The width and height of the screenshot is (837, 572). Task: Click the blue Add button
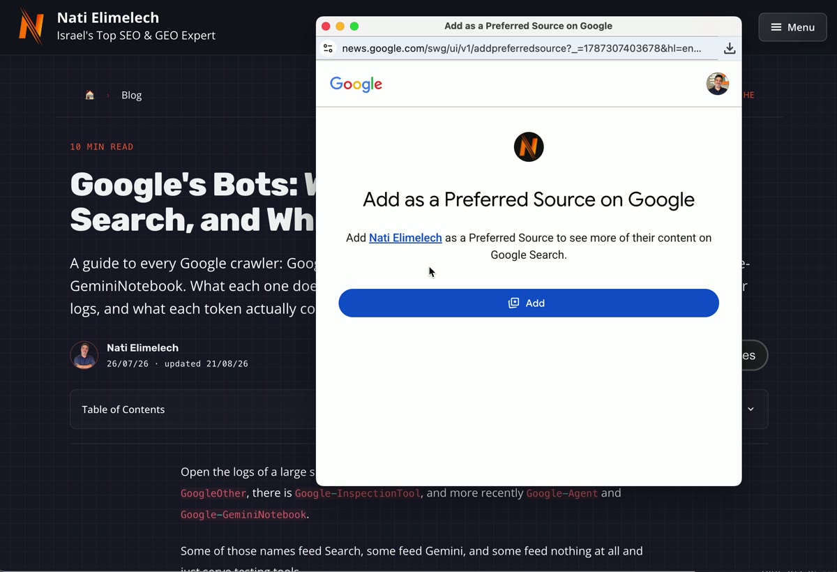[x=529, y=303]
